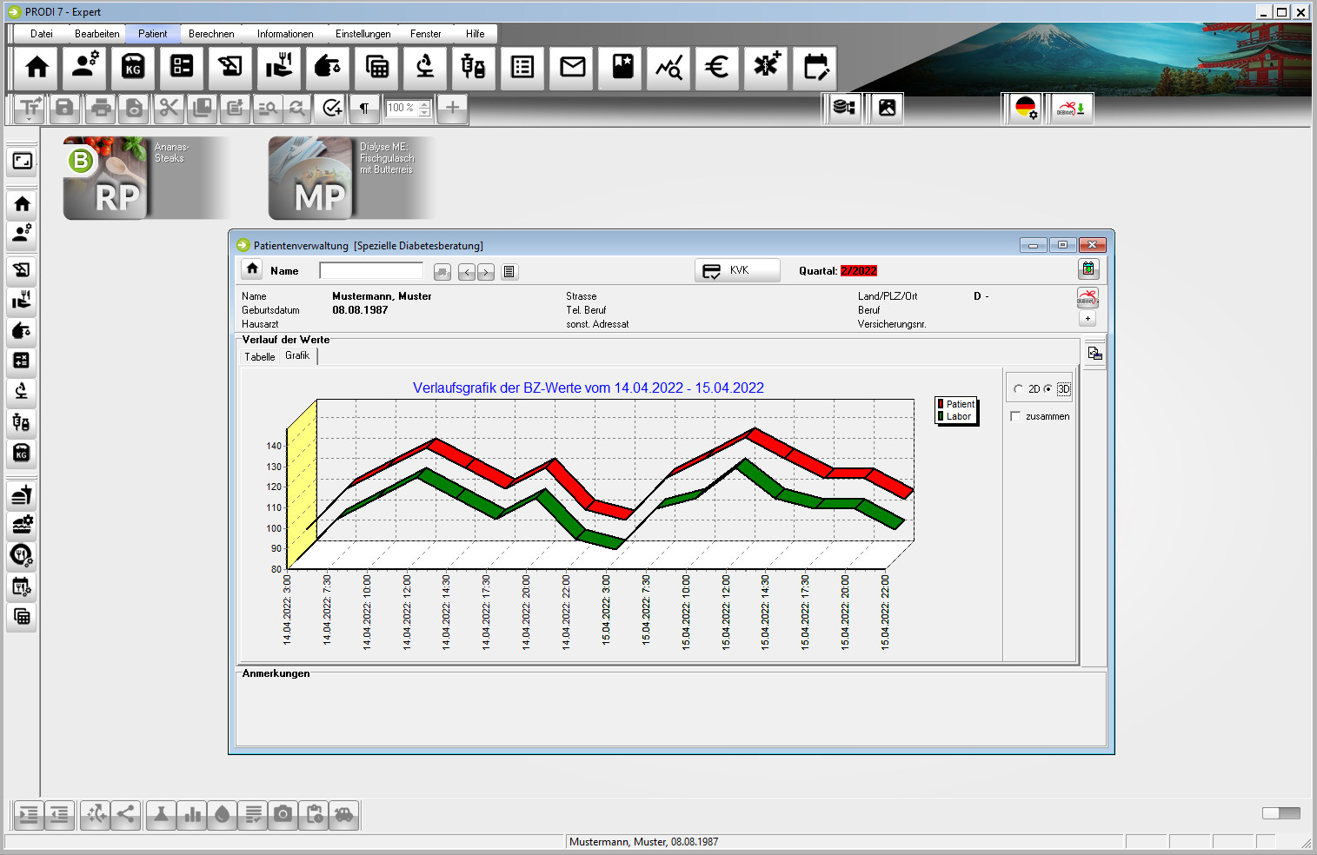The width and height of the screenshot is (1317, 855).
Task: Enable the zusammen checkbox
Action: (1015, 417)
